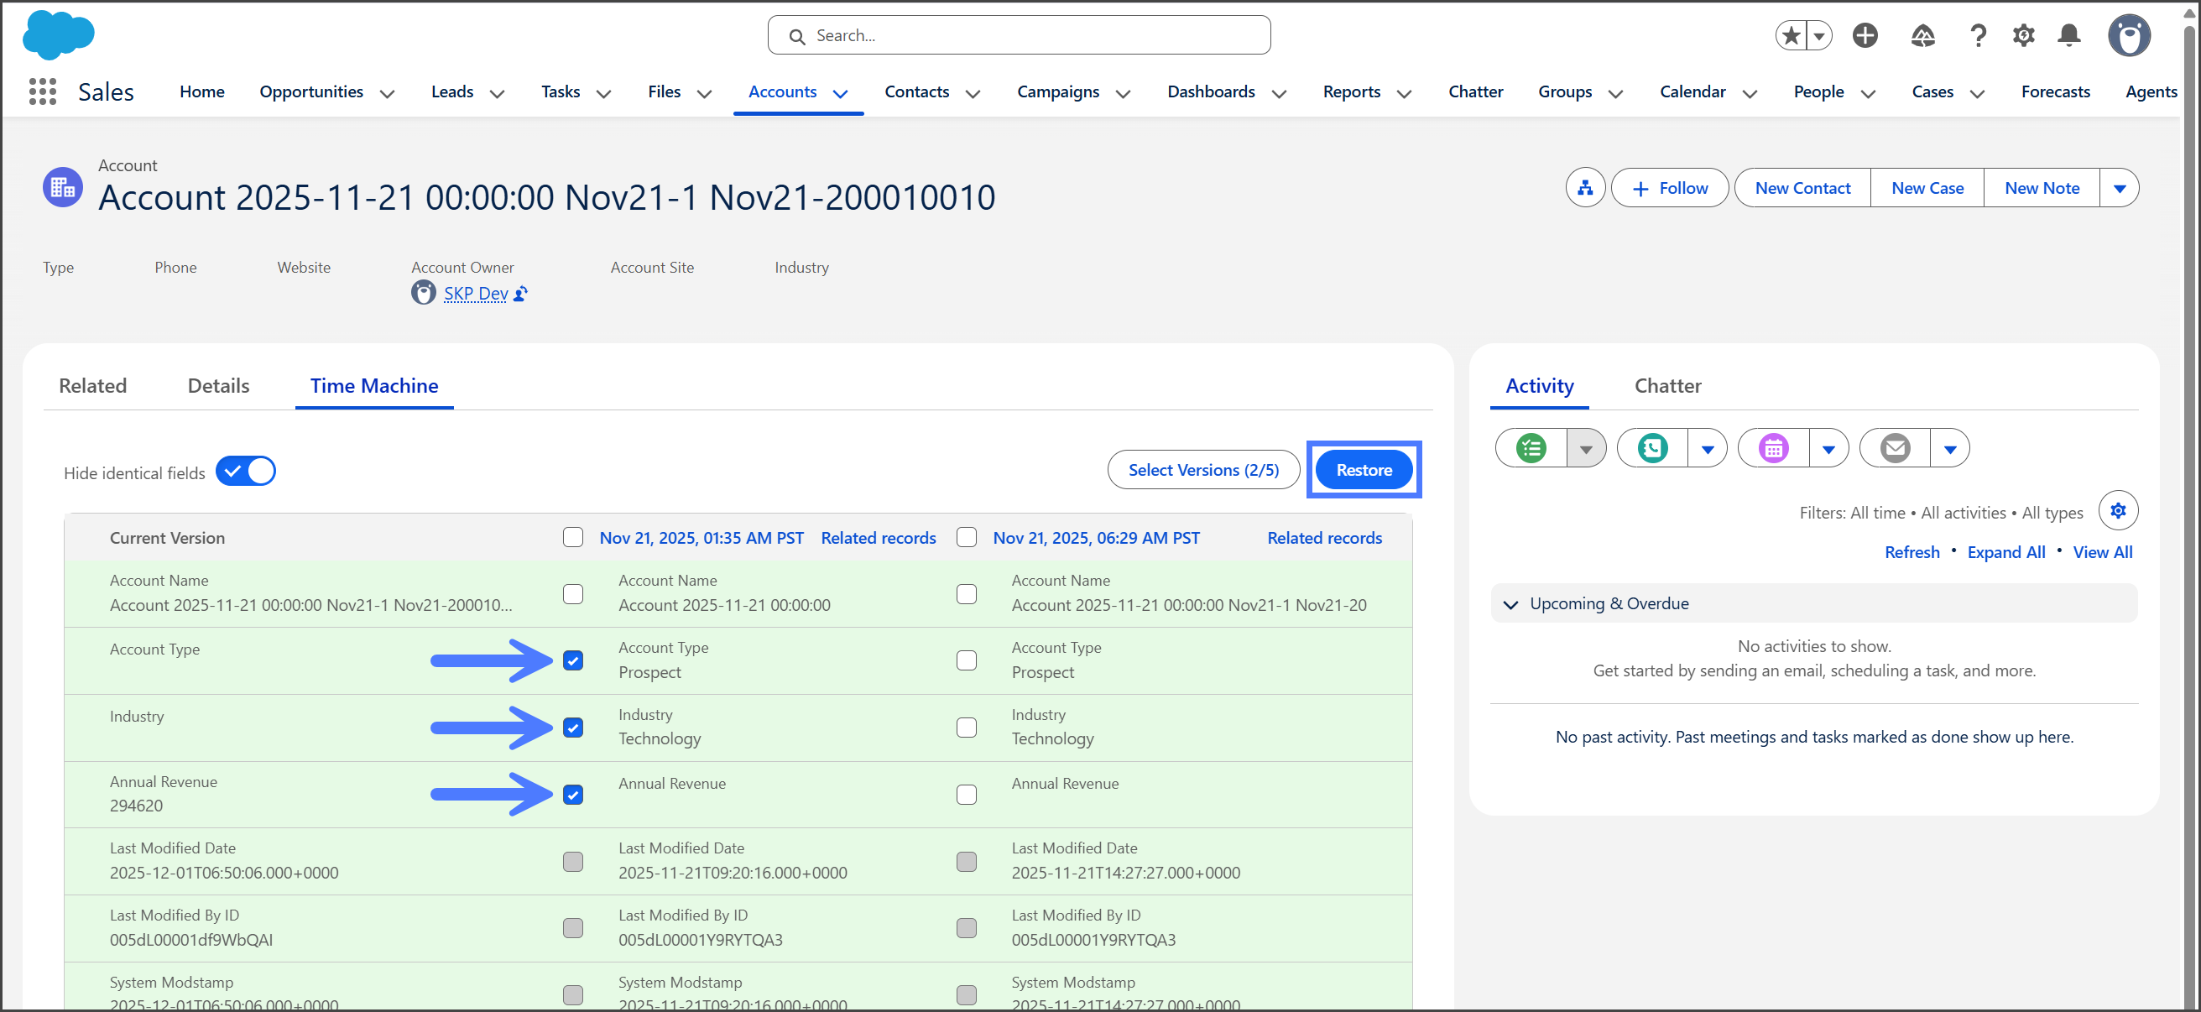The image size is (2201, 1012).
Task: Open the App Launcher grid icon
Action: pyautogui.click(x=42, y=91)
